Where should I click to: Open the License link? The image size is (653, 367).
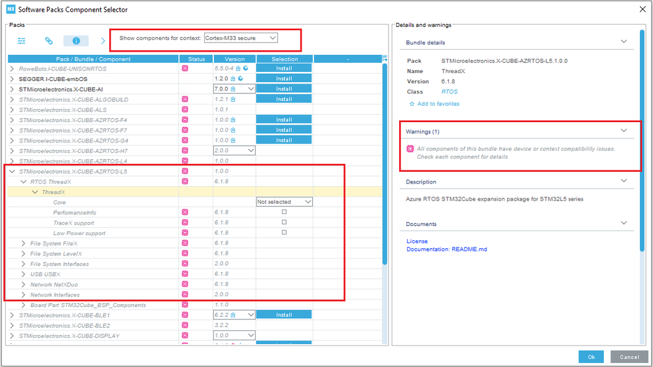point(417,241)
